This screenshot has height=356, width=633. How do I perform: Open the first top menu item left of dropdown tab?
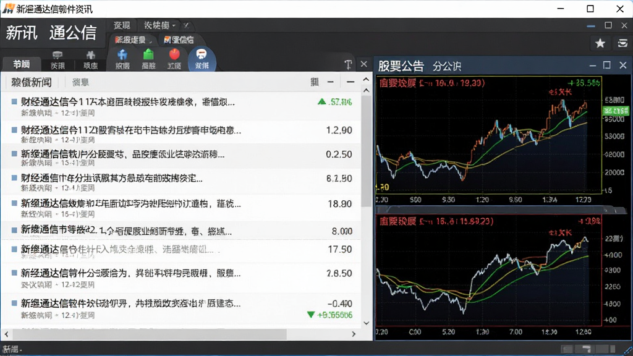122,25
